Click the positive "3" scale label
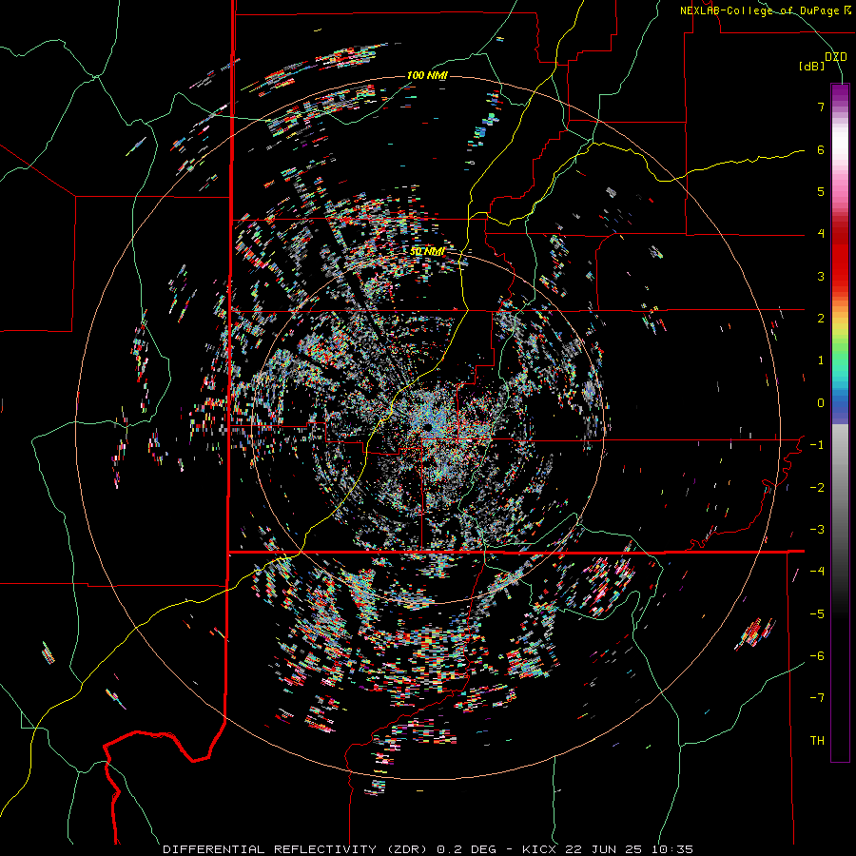Image resolution: width=856 pixels, height=856 pixels. point(821,276)
